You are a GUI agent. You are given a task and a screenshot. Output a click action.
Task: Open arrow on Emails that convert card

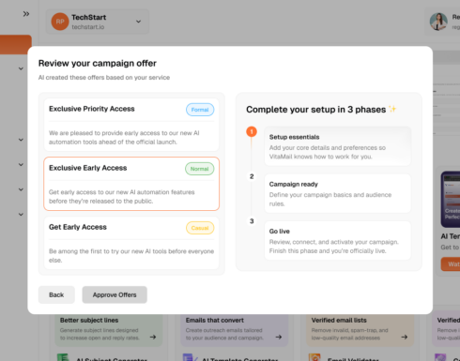pyautogui.click(x=279, y=337)
